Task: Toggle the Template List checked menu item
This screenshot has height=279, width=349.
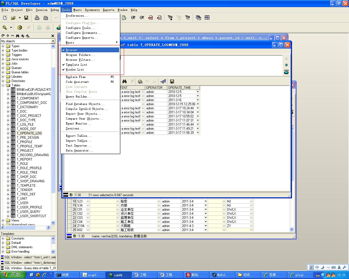Action: [90, 65]
